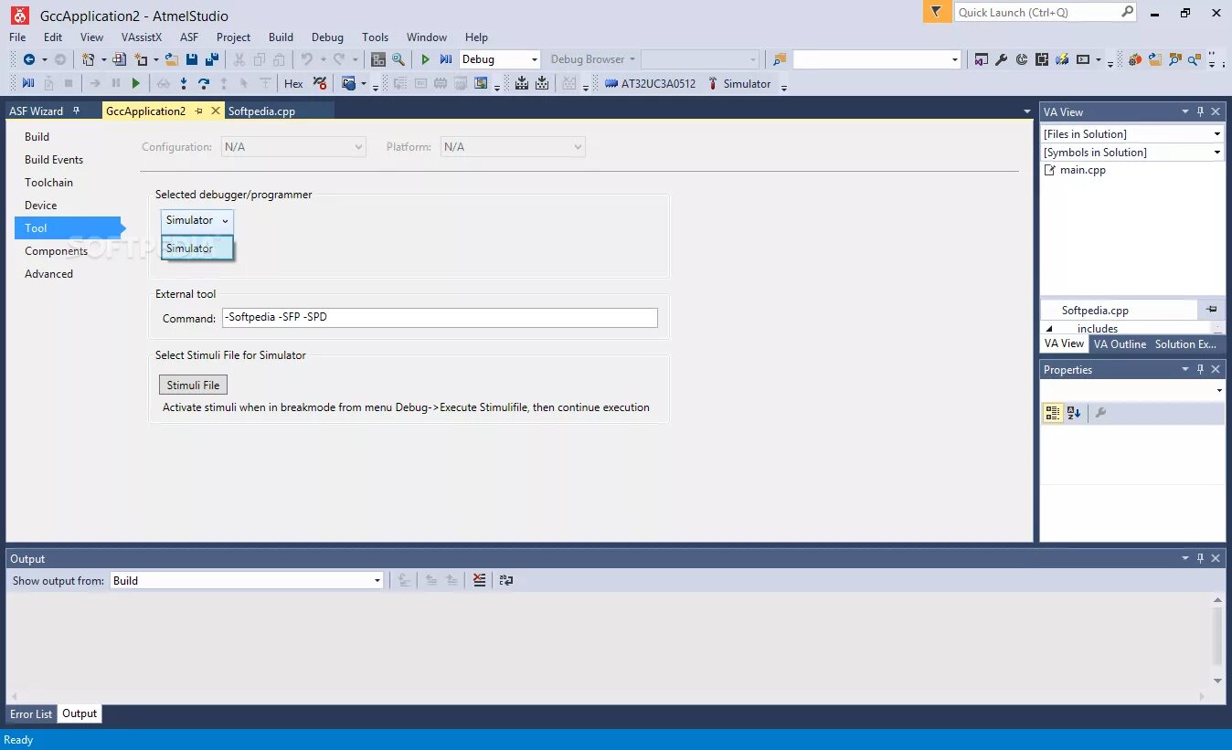
Task: Select Advanced in the sidebar
Action: (x=49, y=274)
